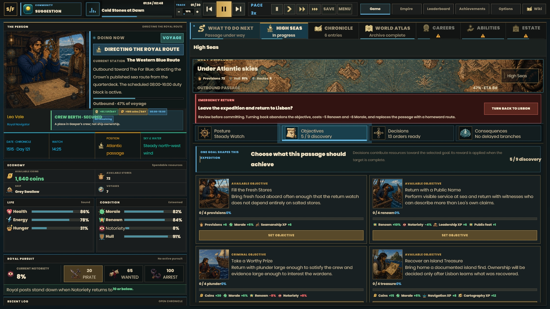The image size is (550, 309).
Task: Select the double-arrow fast pace icon
Action: tap(302, 9)
